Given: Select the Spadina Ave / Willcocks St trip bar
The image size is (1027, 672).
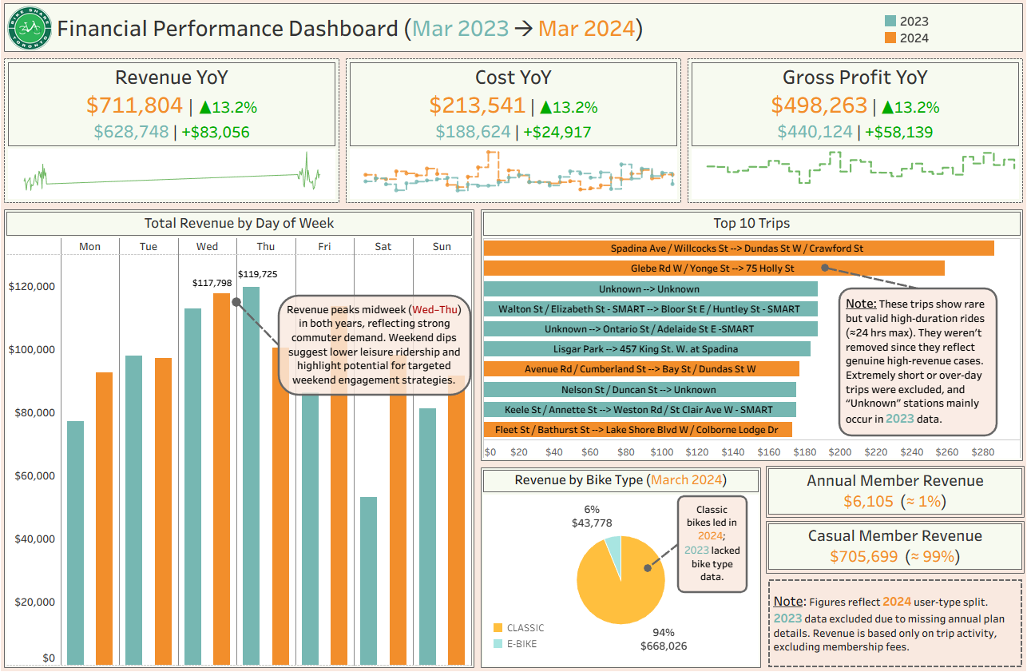Looking at the screenshot, I should pyautogui.click(x=738, y=249).
